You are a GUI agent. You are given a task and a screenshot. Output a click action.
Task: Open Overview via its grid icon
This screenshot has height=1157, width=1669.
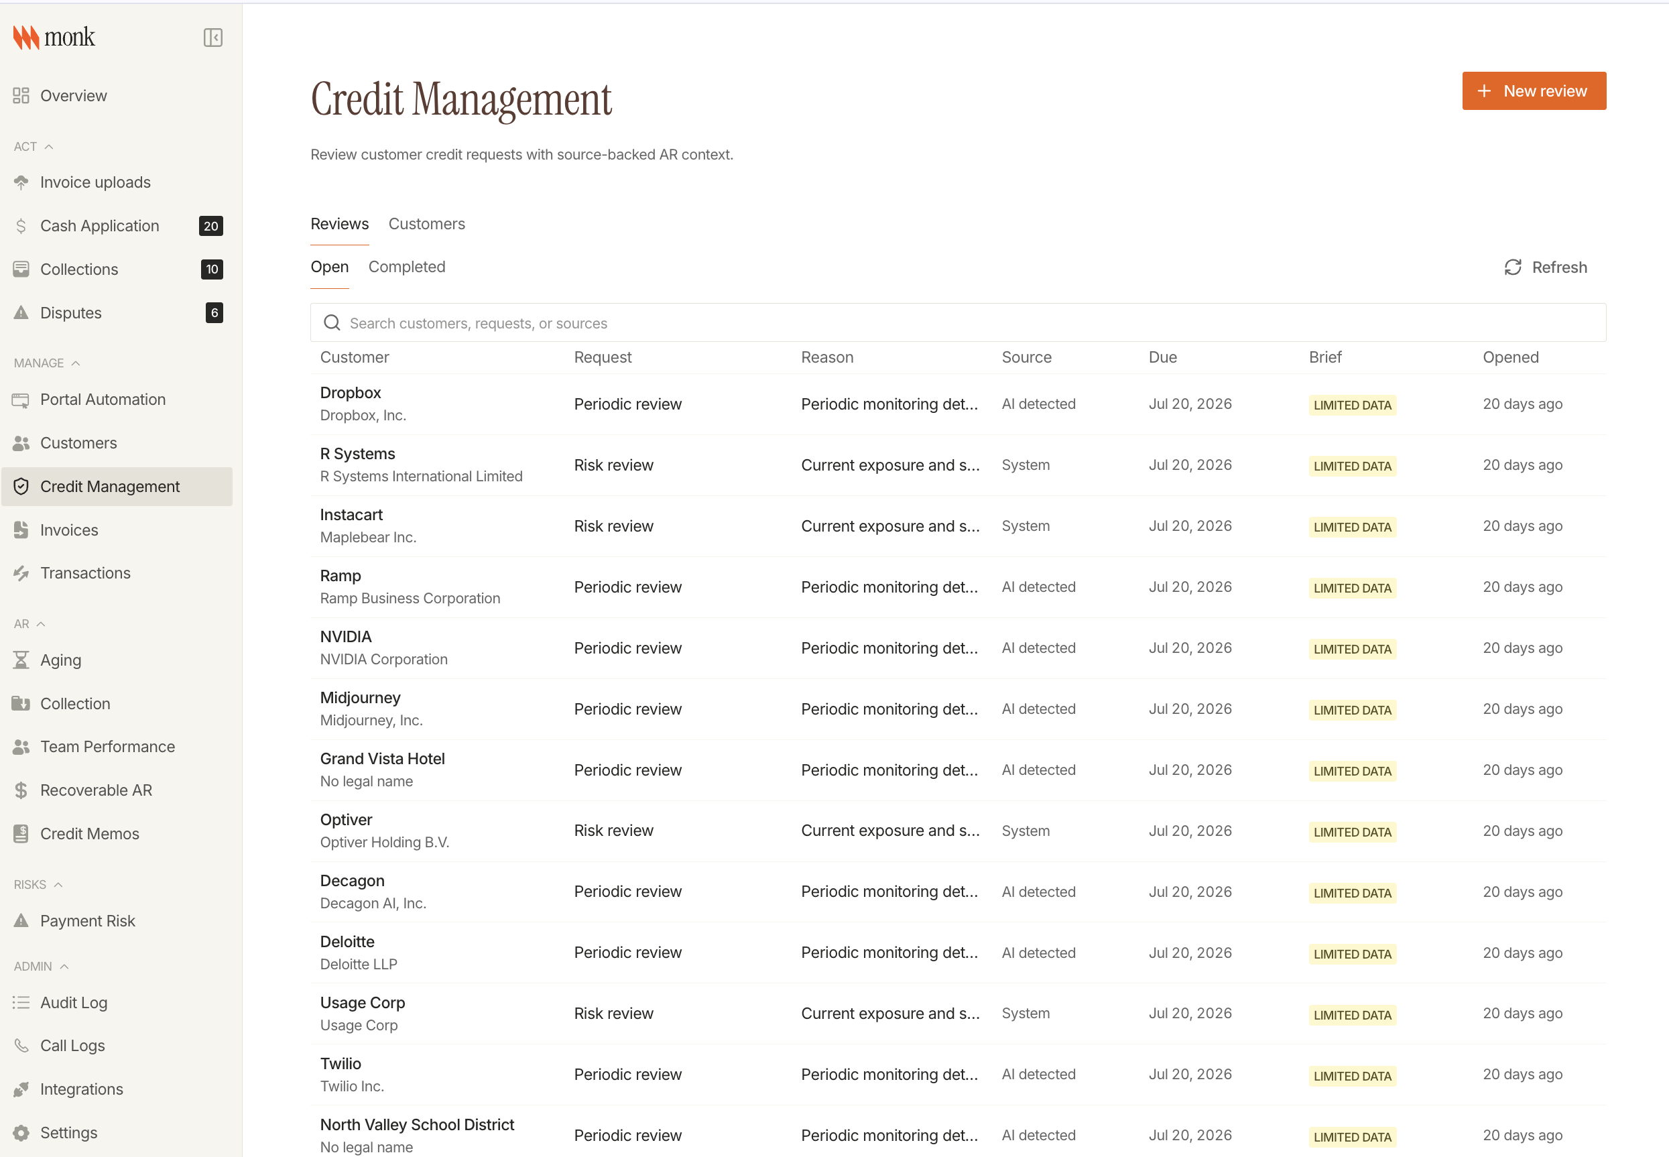tap(21, 96)
